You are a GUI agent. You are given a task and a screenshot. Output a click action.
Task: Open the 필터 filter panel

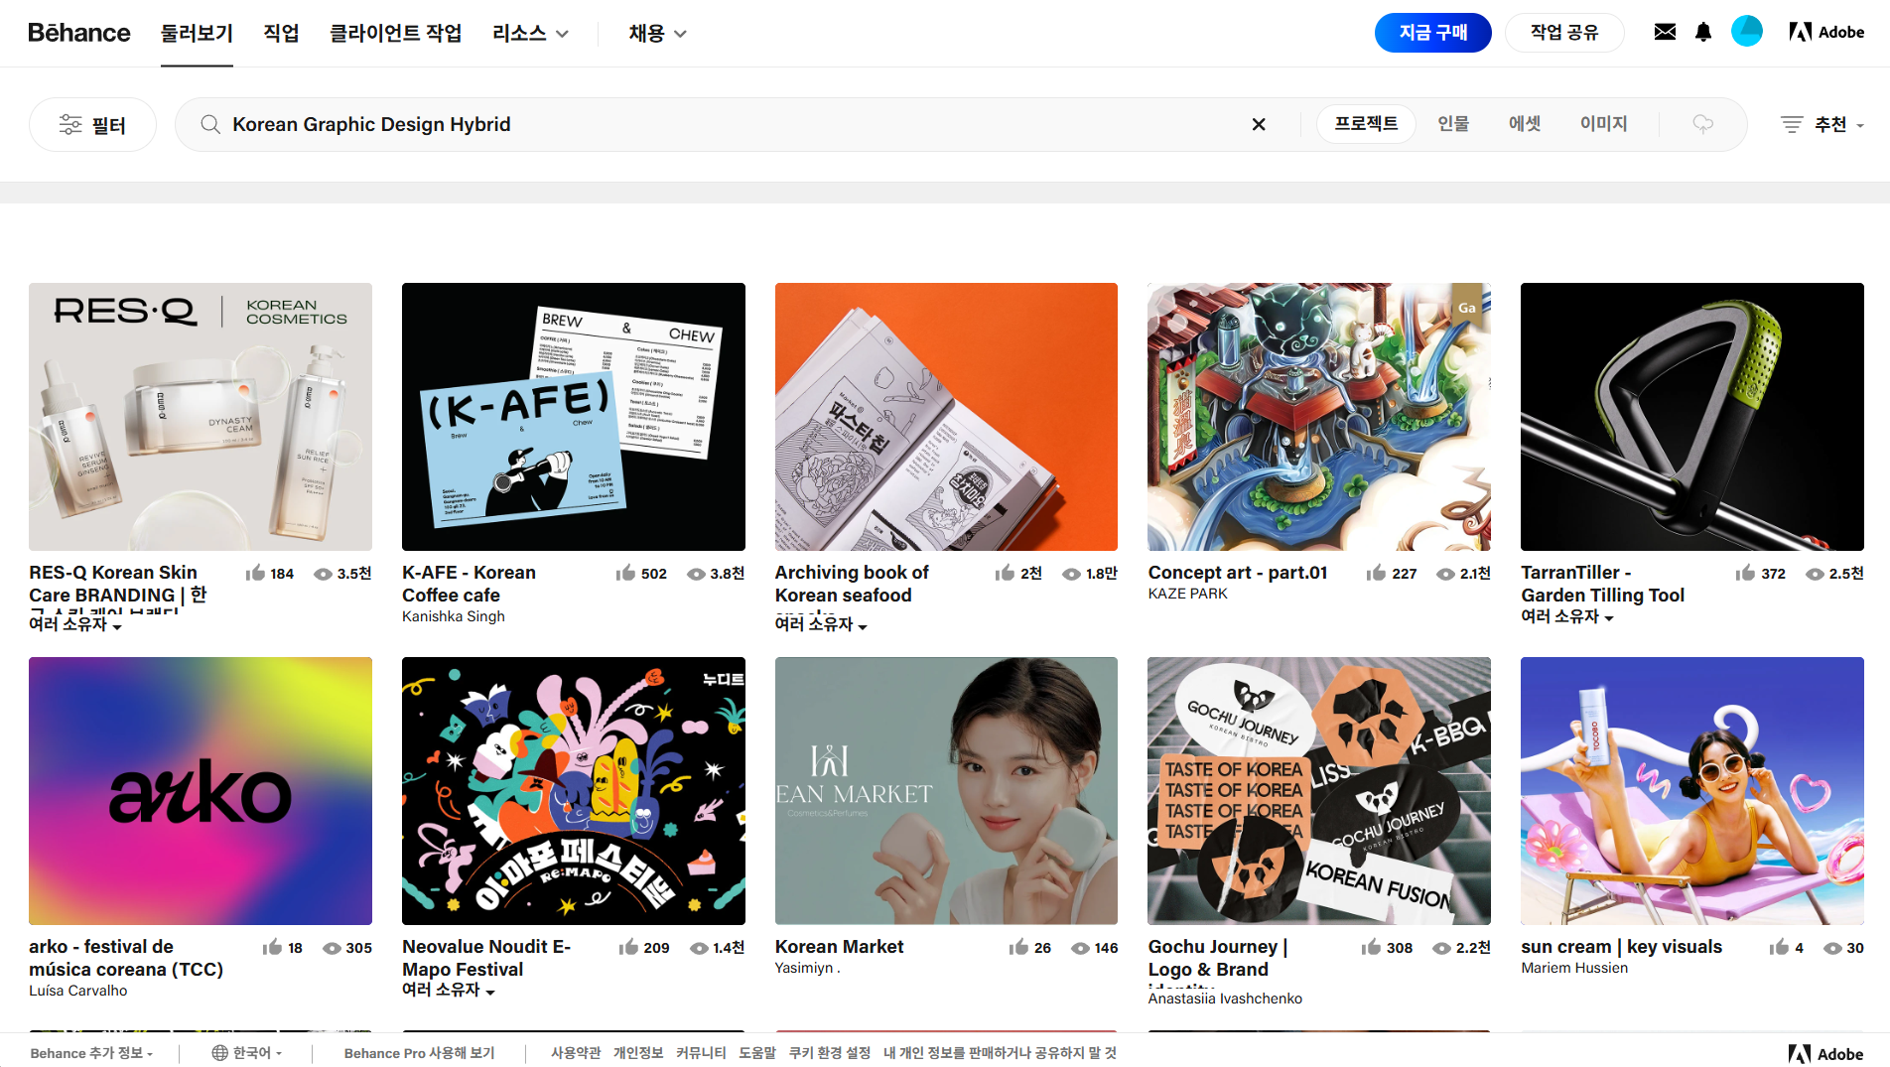point(92,124)
